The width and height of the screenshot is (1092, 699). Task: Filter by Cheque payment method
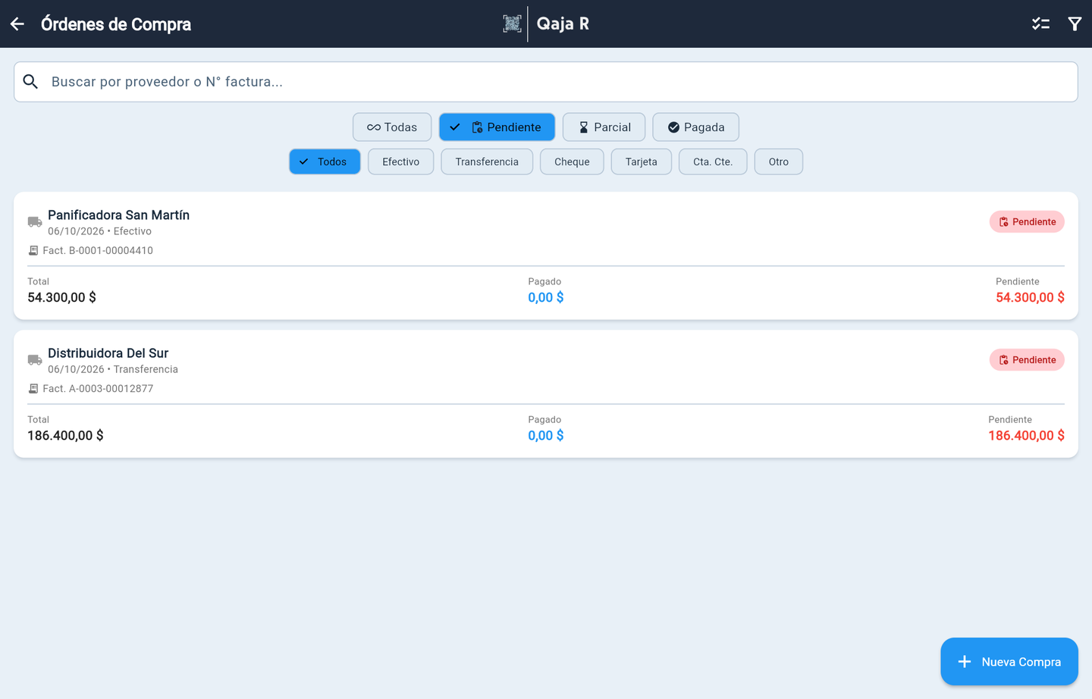(x=572, y=161)
